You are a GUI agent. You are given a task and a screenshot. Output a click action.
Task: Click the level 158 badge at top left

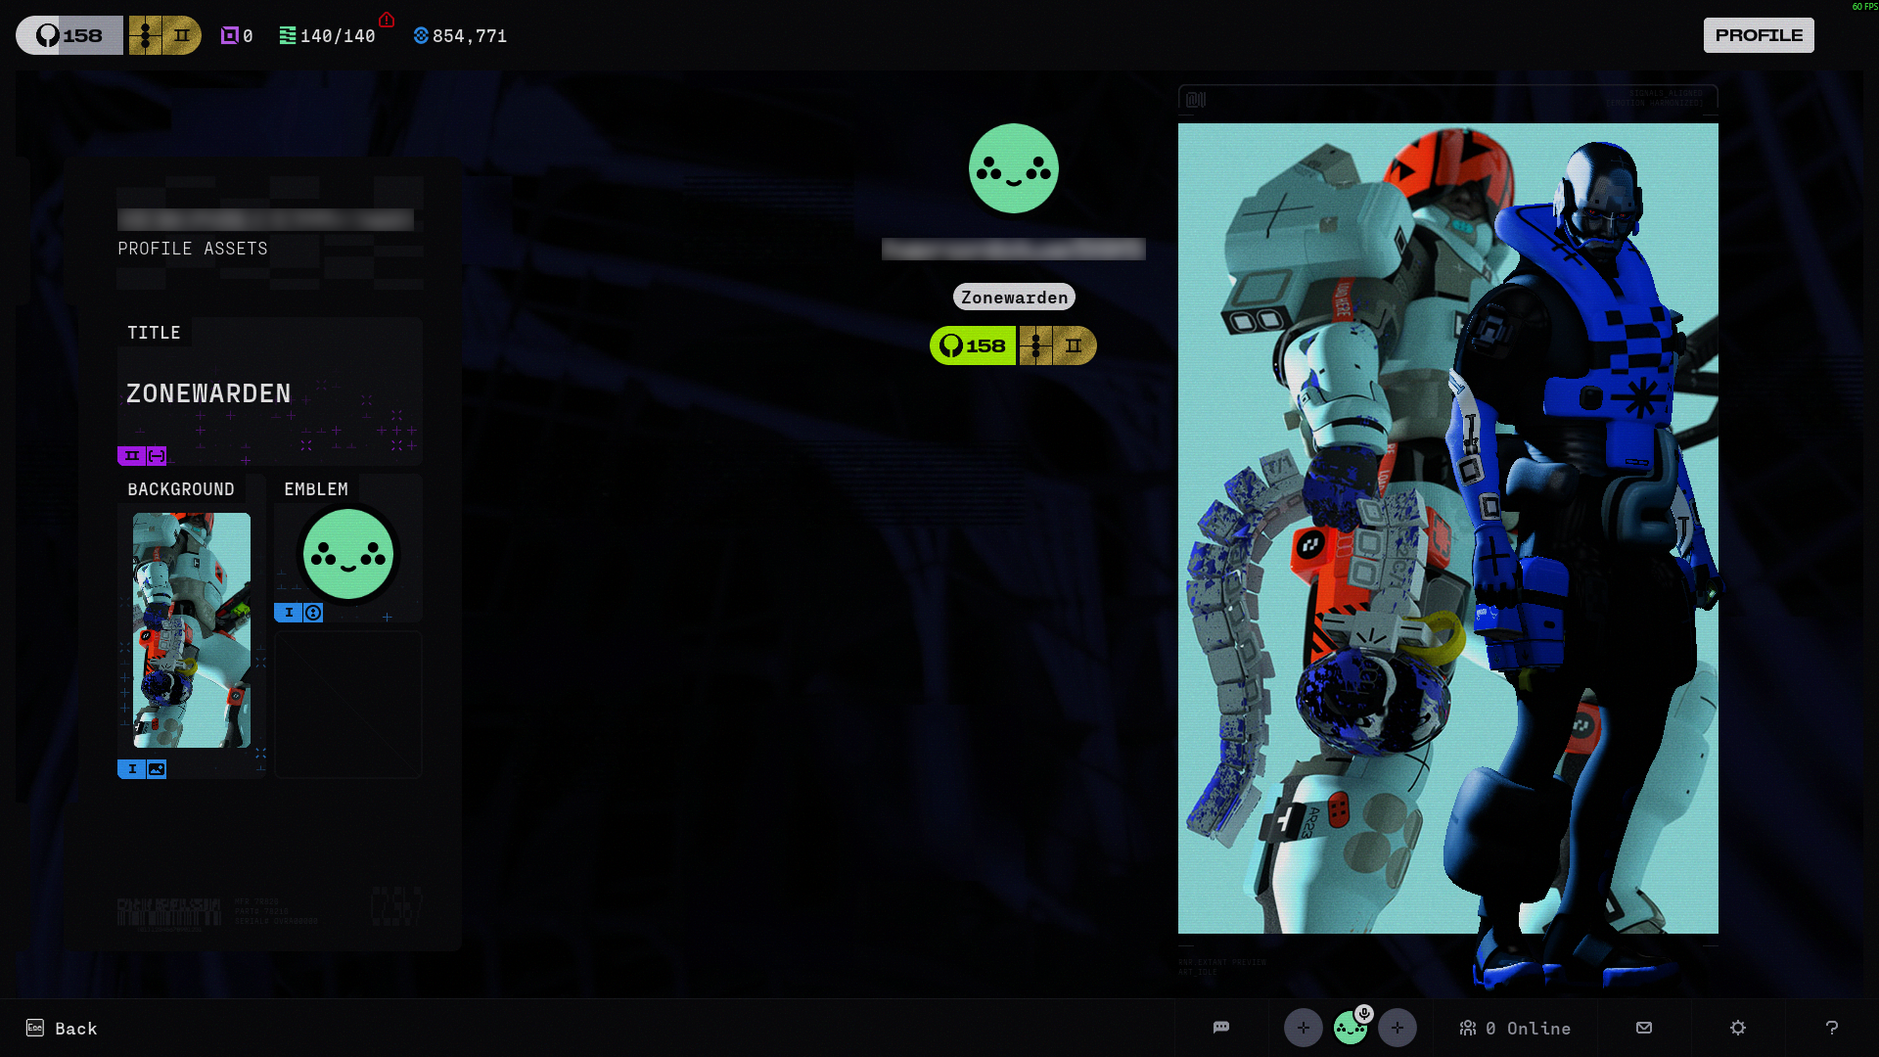coord(69,35)
